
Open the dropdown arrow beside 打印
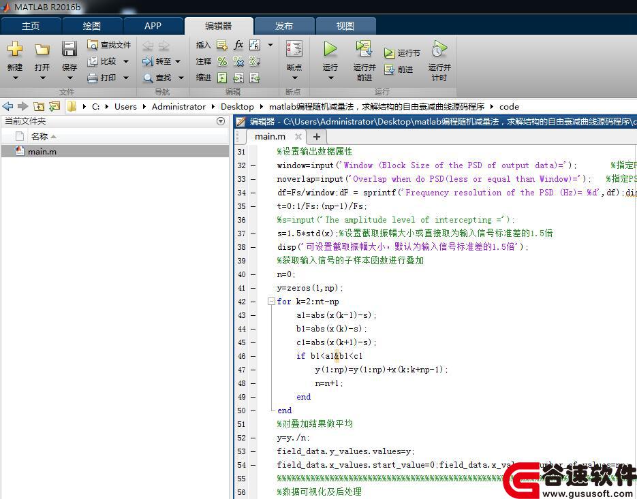[x=126, y=78]
